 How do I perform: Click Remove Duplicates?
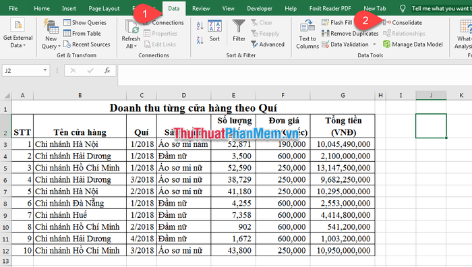point(350,34)
